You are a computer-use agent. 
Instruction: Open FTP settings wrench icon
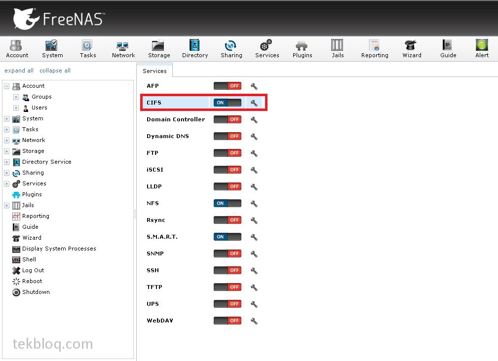[254, 153]
